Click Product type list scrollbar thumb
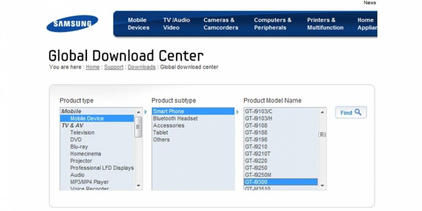 (x=138, y=127)
